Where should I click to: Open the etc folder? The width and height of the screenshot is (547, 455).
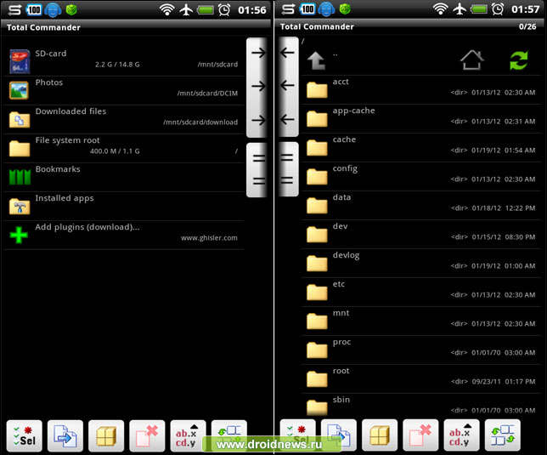(421, 293)
